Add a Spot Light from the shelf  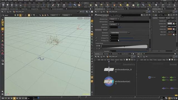pyautogui.click(x=96, y=6)
